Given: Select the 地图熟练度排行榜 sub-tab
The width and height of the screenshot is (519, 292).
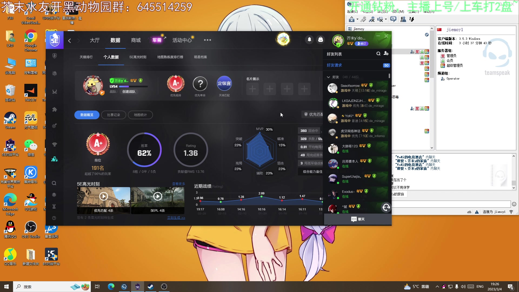Looking at the screenshot, I should [170, 57].
